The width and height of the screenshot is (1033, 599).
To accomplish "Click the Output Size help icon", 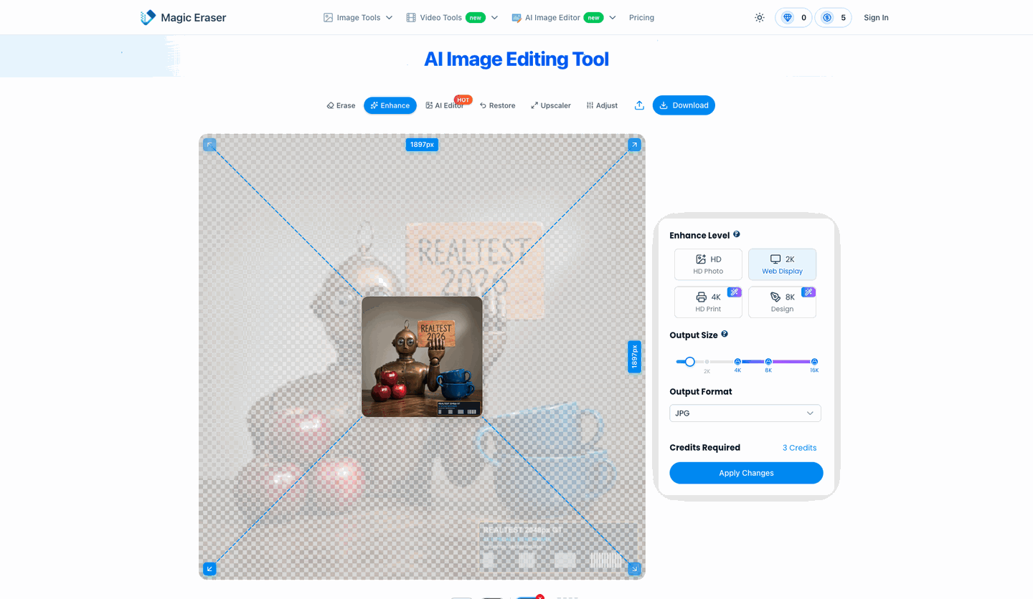I will click(725, 334).
